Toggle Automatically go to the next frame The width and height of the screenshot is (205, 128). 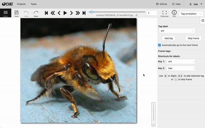pos(159,45)
